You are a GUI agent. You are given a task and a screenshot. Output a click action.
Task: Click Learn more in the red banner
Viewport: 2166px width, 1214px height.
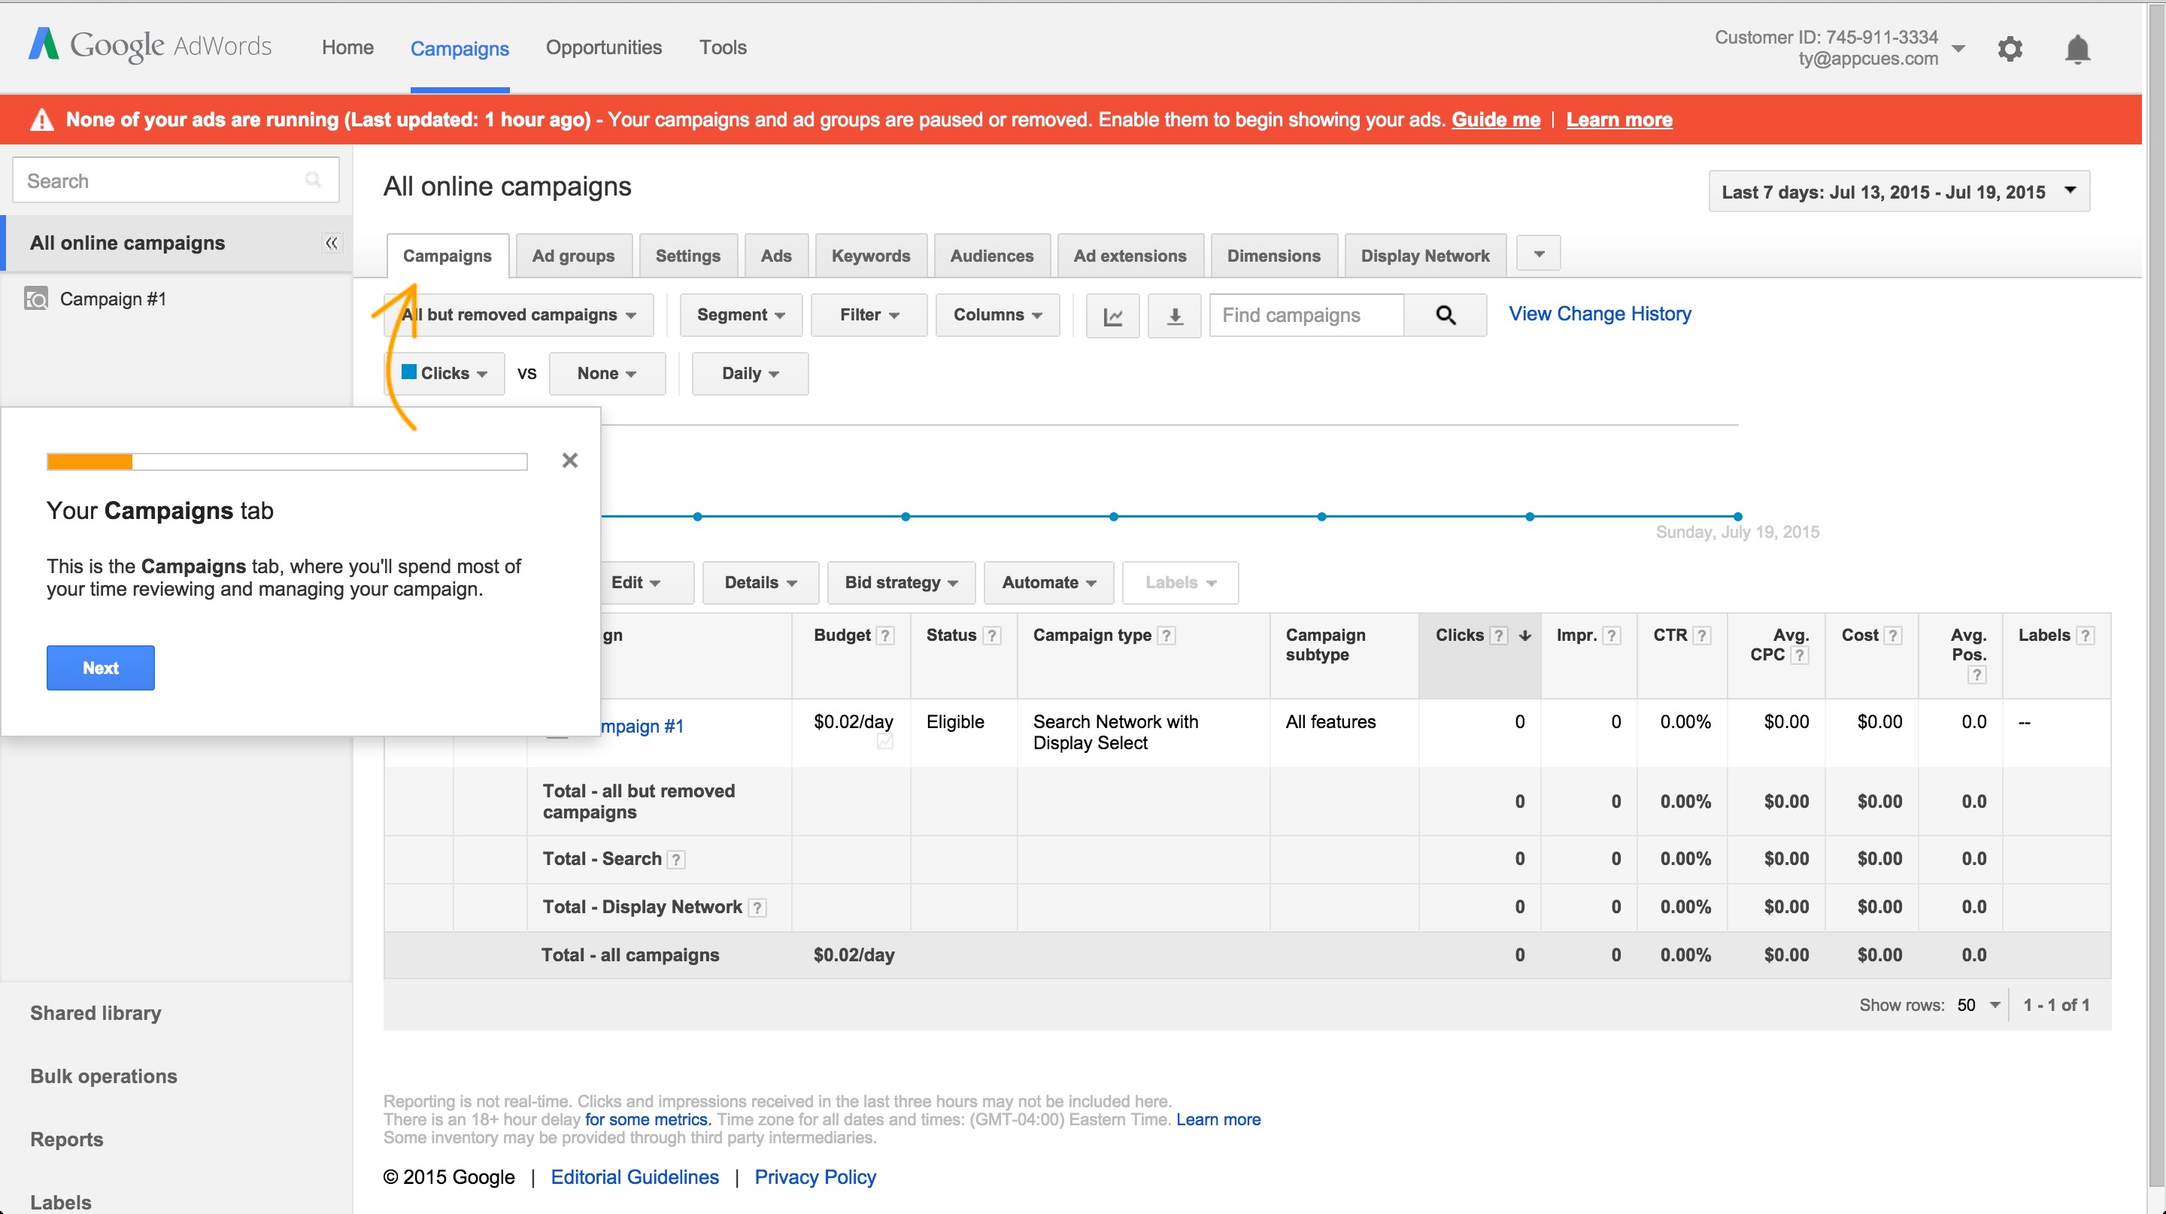tap(1618, 120)
